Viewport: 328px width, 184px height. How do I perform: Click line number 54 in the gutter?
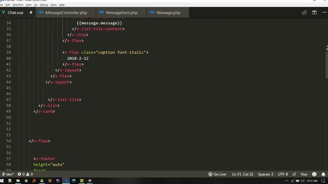point(8,141)
